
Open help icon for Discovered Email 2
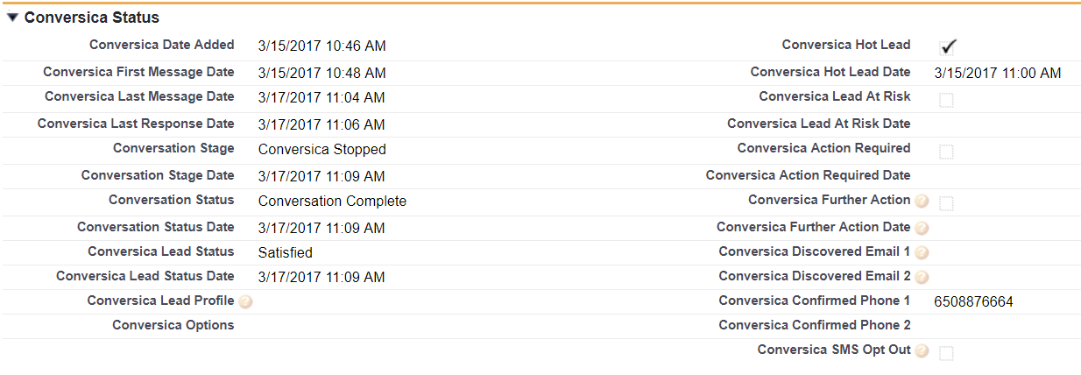coord(922,277)
